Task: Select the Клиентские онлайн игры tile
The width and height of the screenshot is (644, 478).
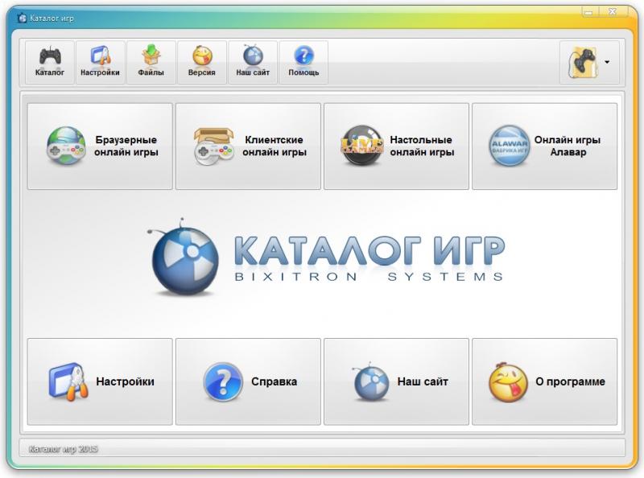Action: tap(248, 146)
